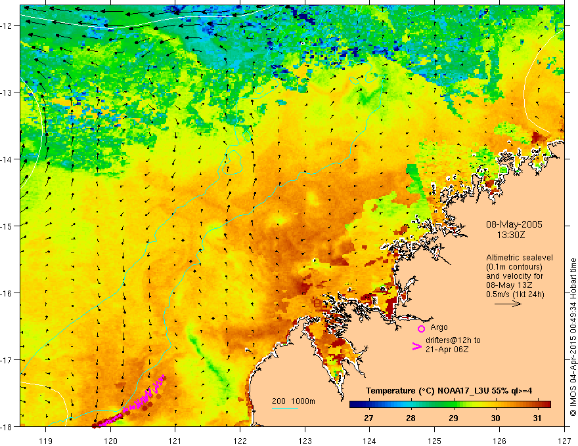Screen dimensions: 578x446
Task: Click the '200 1000m' depth contour label
Action: click(294, 401)
